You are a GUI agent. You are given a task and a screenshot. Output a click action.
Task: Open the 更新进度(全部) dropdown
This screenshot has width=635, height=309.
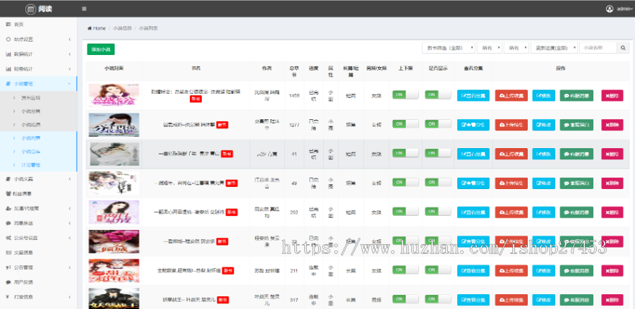(554, 48)
